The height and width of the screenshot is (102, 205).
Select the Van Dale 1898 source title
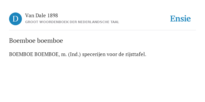tap(41, 16)
